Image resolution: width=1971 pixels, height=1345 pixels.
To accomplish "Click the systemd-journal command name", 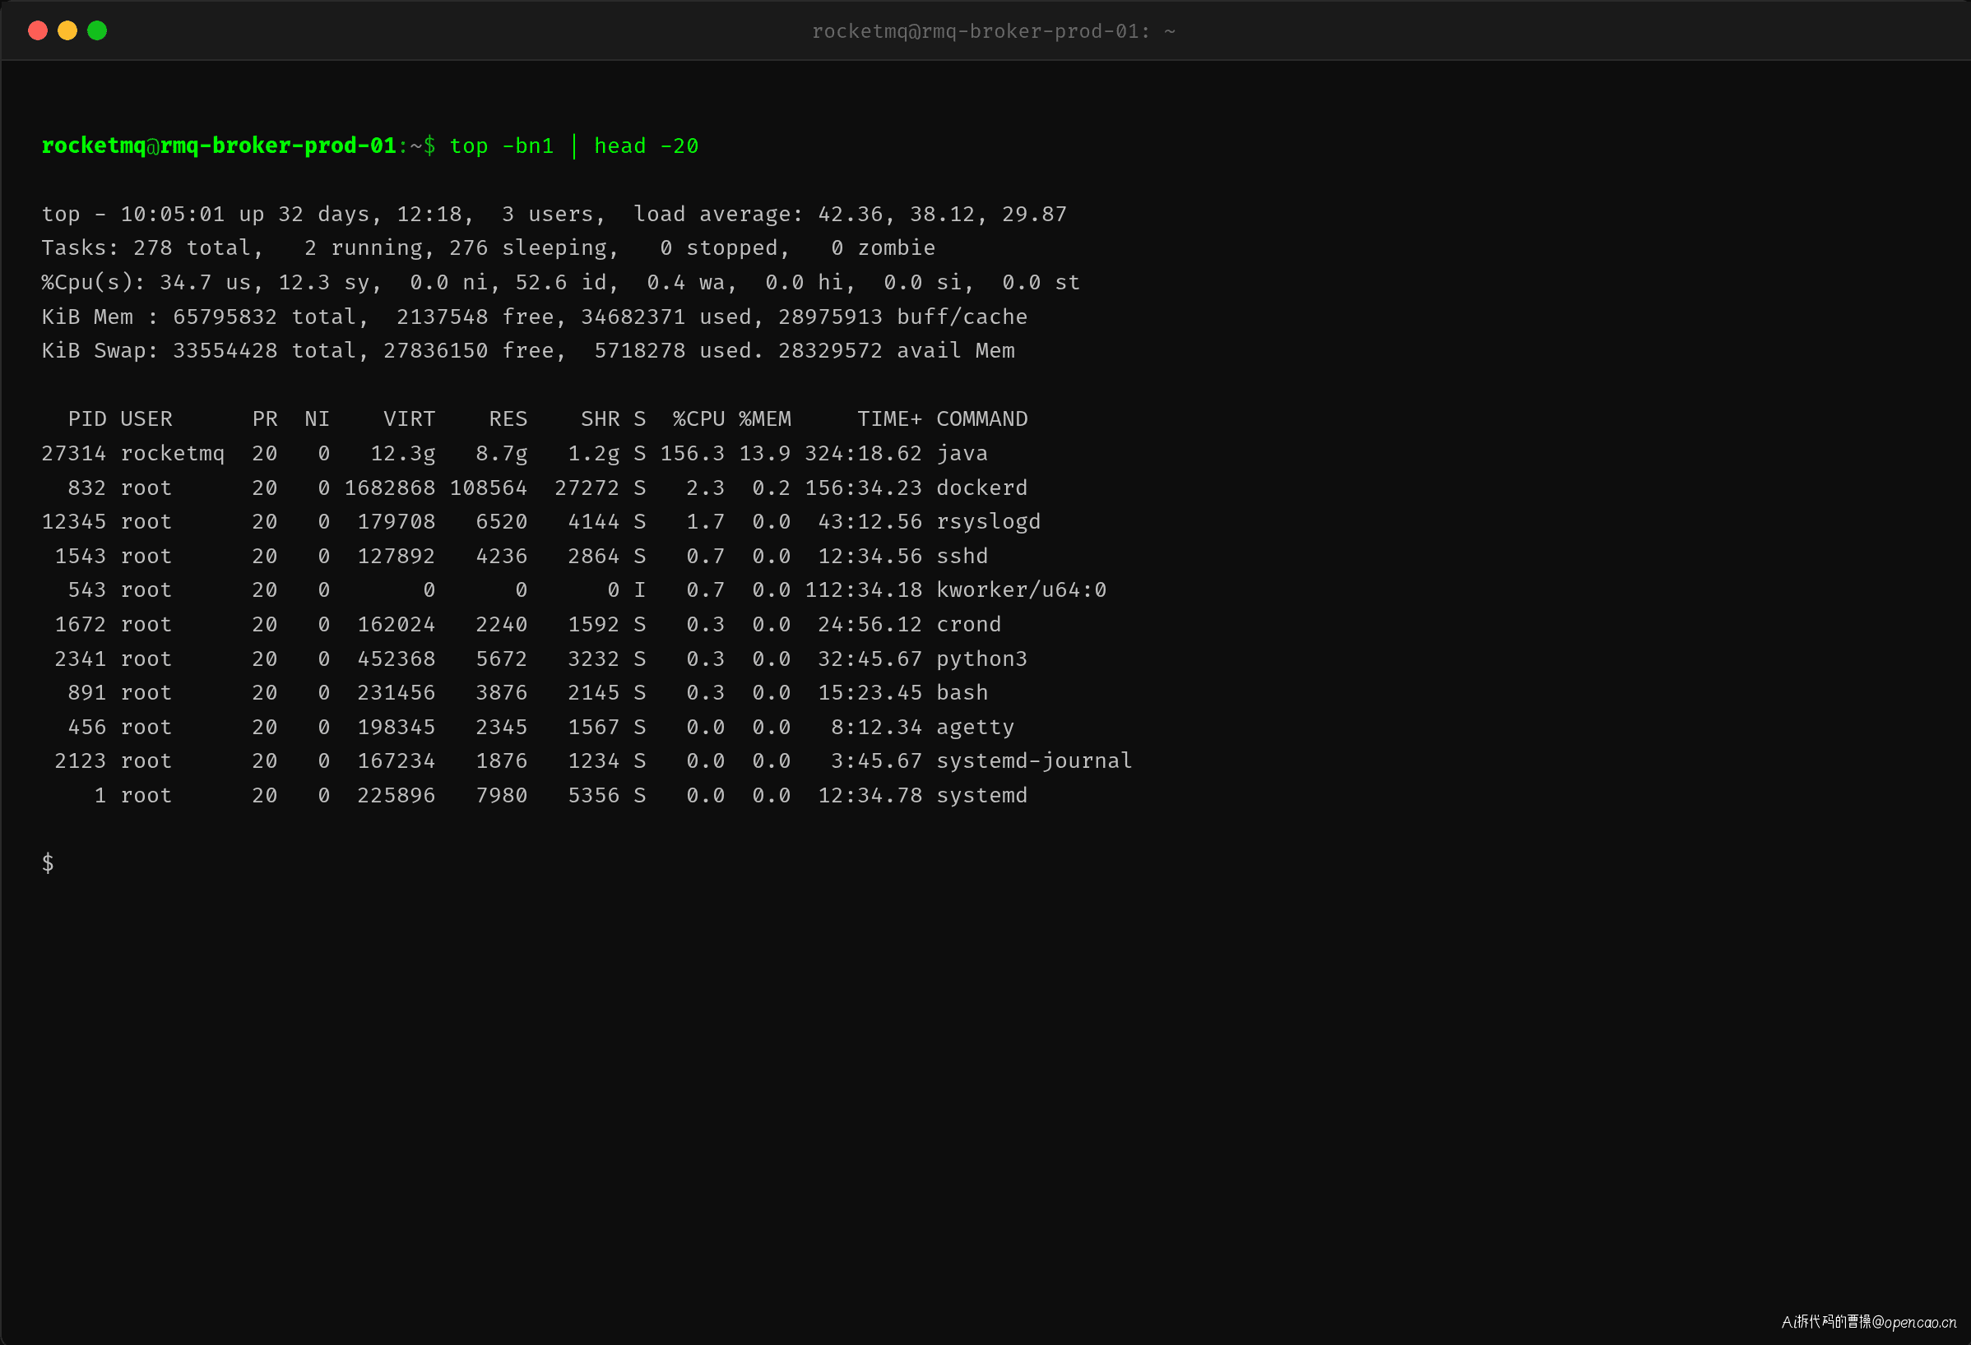I will coord(1034,761).
